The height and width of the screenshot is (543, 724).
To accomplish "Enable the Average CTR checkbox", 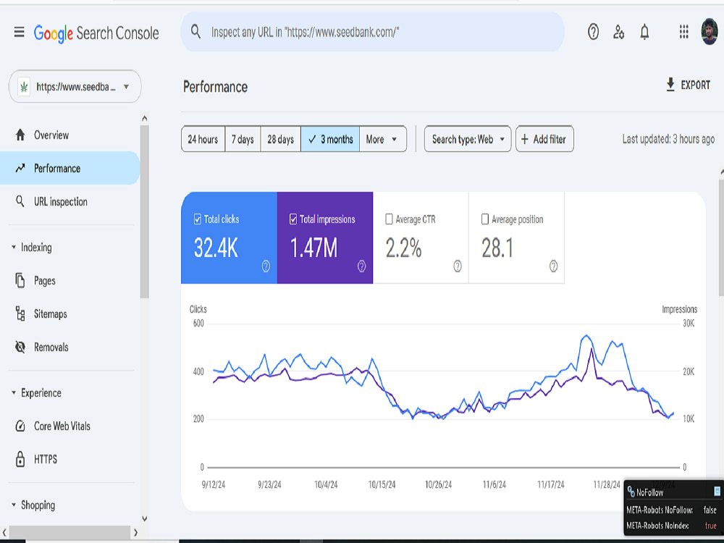I will [x=389, y=219].
